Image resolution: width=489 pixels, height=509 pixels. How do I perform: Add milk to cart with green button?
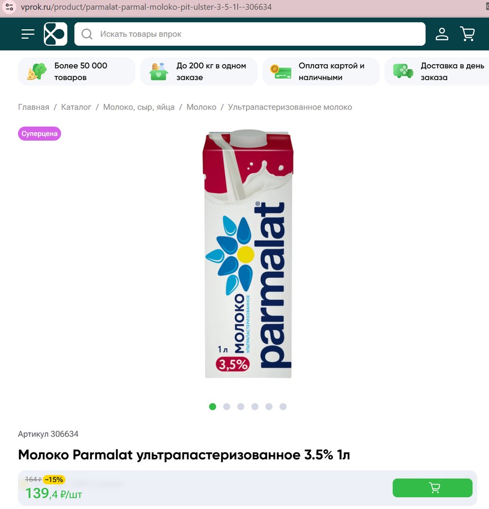tap(432, 488)
